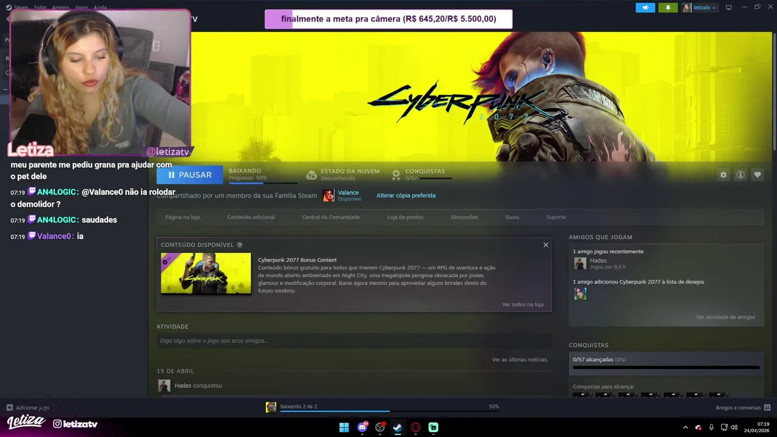
Task: Click the Conteúdo disponível help question mark
Action: pyautogui.click(x=240, y=245)
